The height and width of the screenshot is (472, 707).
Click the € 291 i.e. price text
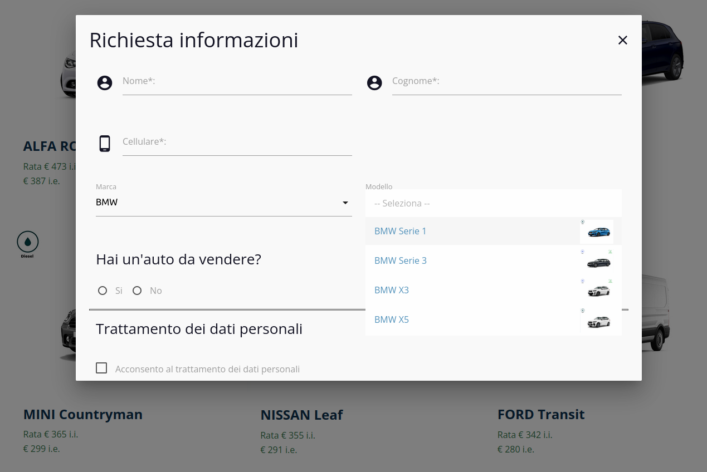[279, 449]
